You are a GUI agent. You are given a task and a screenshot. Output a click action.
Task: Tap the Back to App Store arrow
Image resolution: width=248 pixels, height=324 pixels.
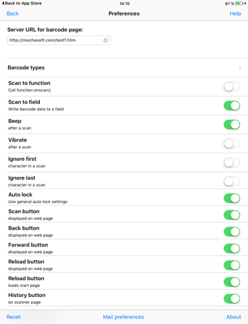3,3
